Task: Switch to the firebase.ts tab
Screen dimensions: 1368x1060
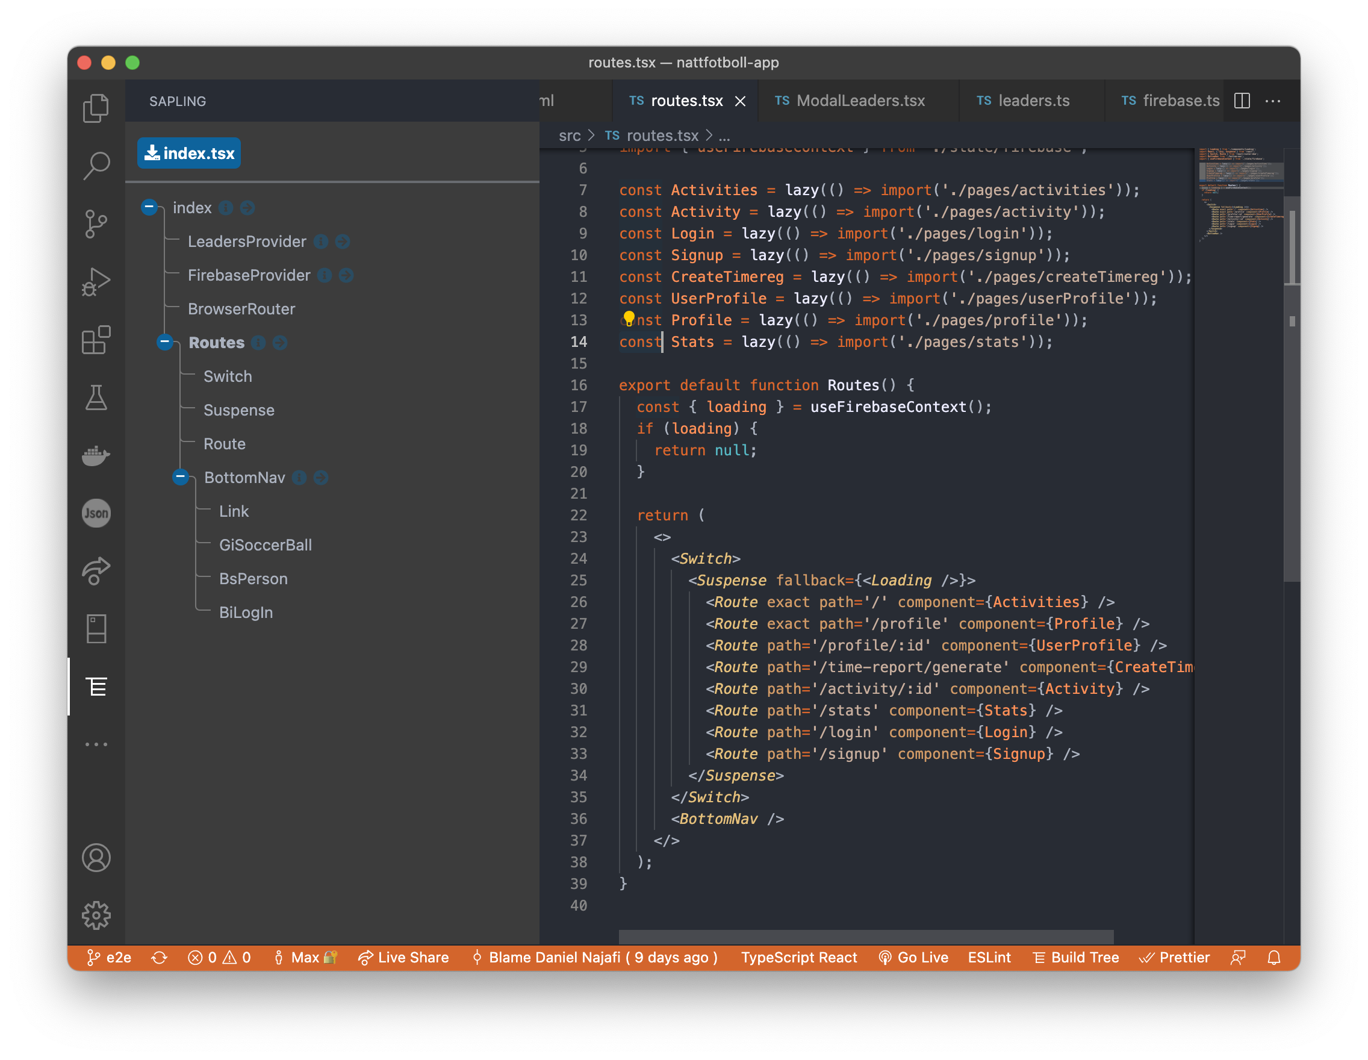Action: point(1180,100)
